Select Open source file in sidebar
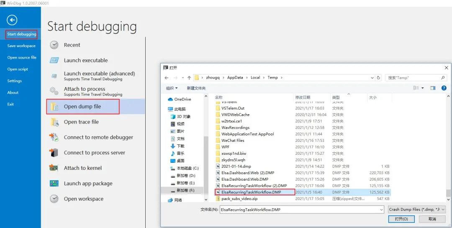This screenshot has height=228, width=452. 22,57
